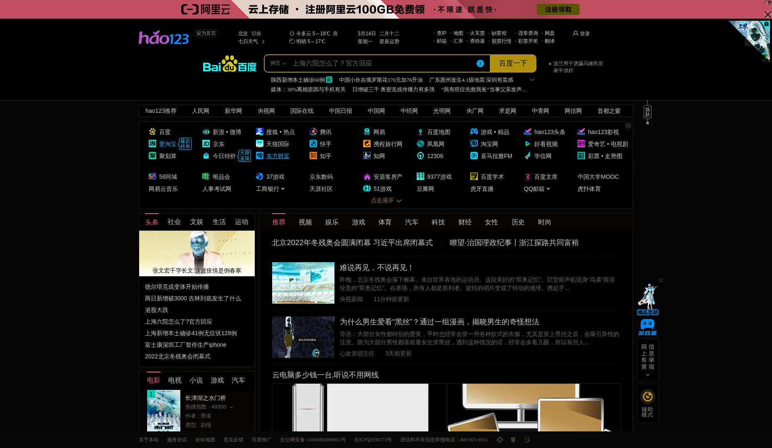This screenshot has height=448, width=772.
Task: Open the 难说再见 article thumbnail
Action: coord(303,283)
